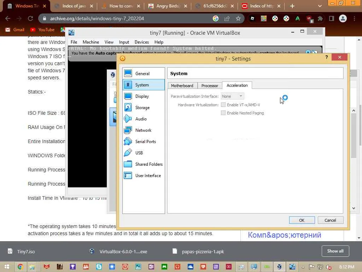The height and width of the screenshot is (272, 362).
Task: Open Machine menu in VirtualBox VM window
Action: coord(91,42)
